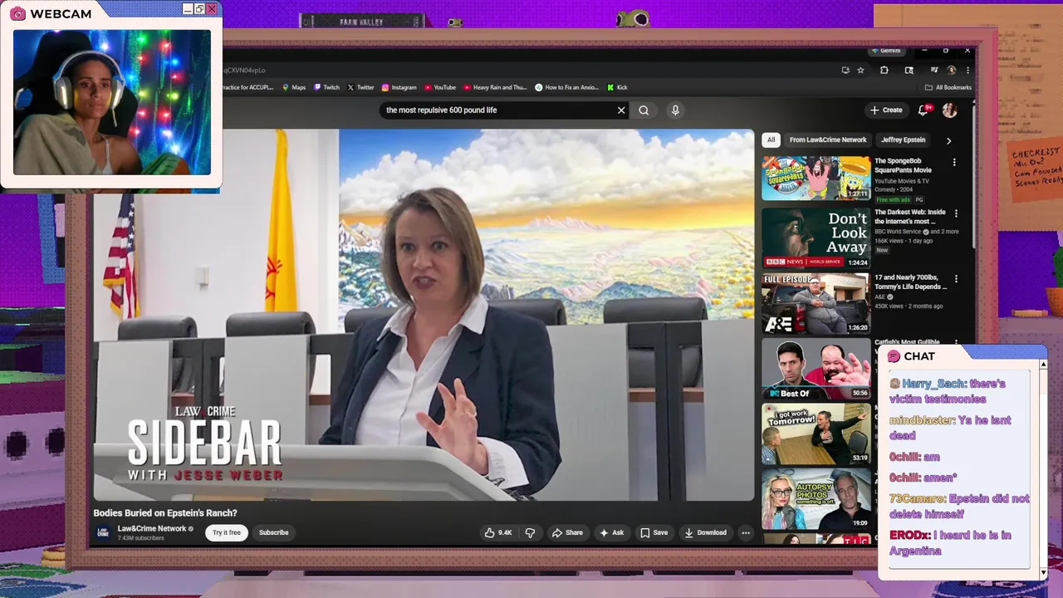Click the chat bubble icon in Chat widget

click(894, 356)
